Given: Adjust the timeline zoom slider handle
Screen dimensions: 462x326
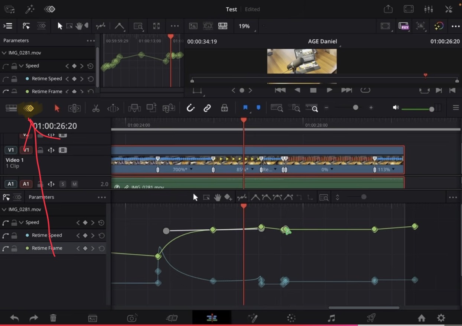Looking at the screenshot, I should click(x=355, y=107).
